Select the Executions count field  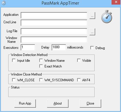click(28, 47)
